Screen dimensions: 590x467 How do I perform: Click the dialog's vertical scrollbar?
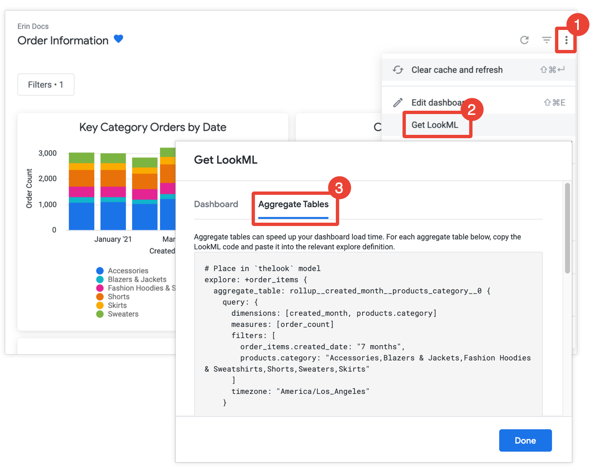click(x=567, y=228)
